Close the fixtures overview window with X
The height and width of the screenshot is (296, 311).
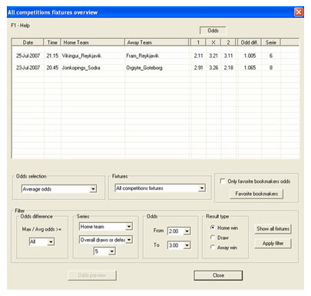299,12
